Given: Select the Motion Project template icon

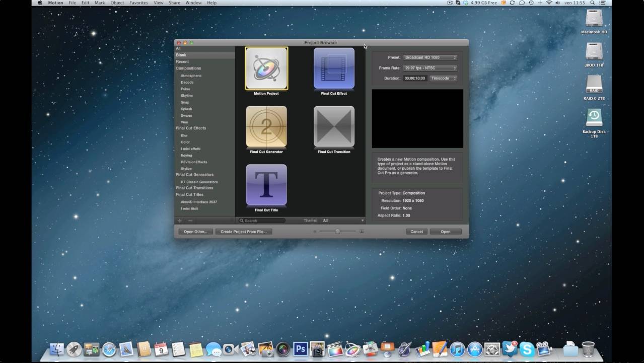Looking at the screenshot, I should coord(266,68).
